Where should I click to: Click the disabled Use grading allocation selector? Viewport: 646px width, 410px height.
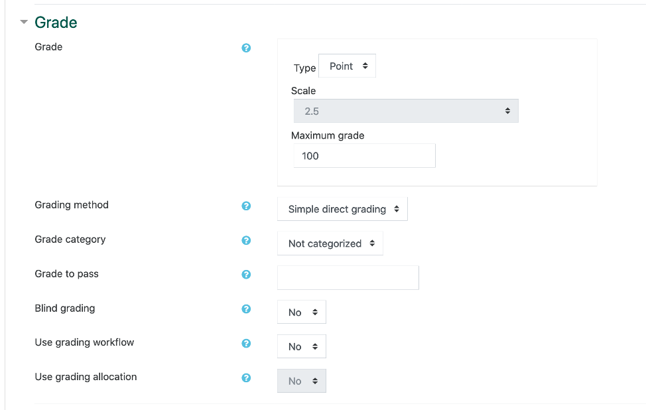coord(301,380)
